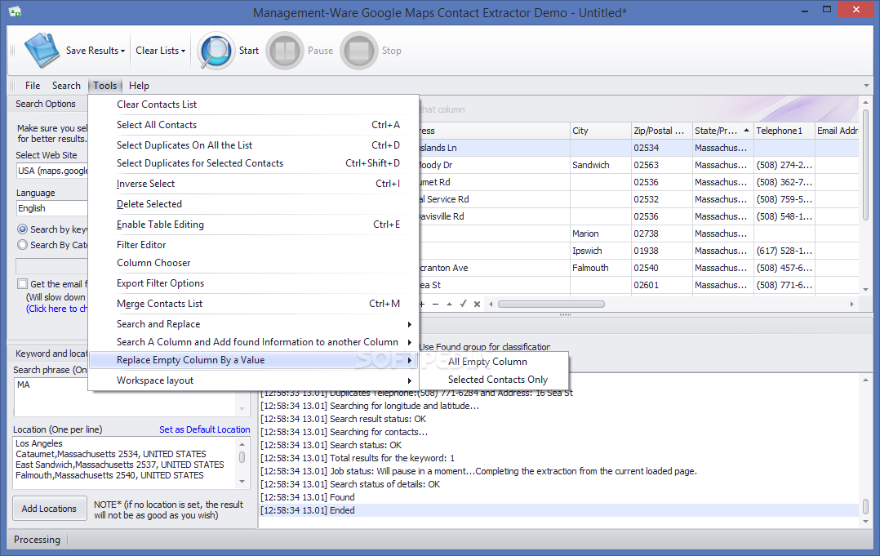Enable the Get the email checkbox
880x556 pixels.
[23, 284]
